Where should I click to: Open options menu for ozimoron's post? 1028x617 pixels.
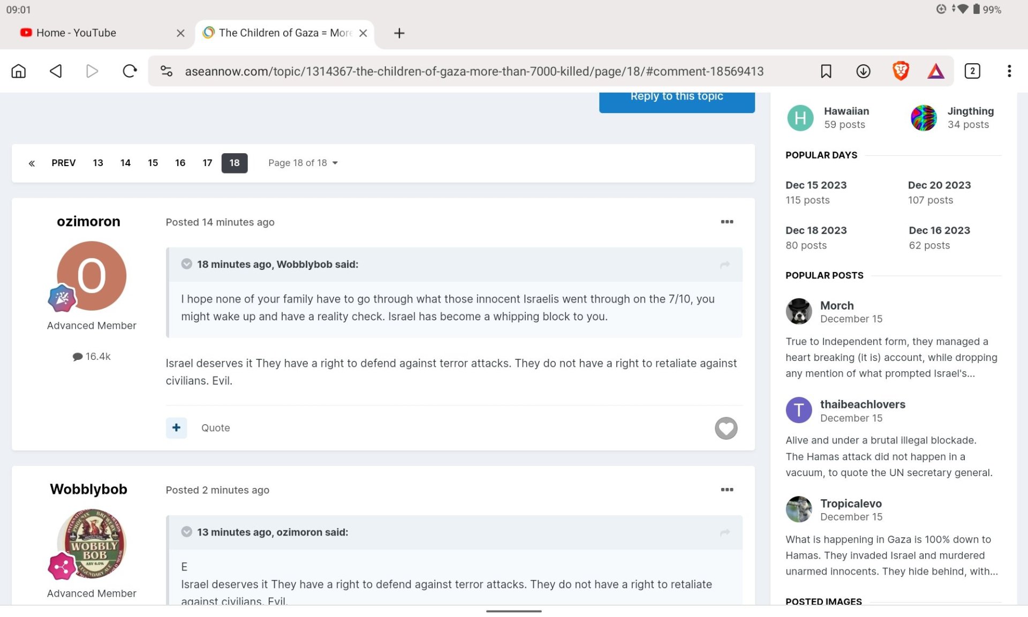(x=727, y=222)
